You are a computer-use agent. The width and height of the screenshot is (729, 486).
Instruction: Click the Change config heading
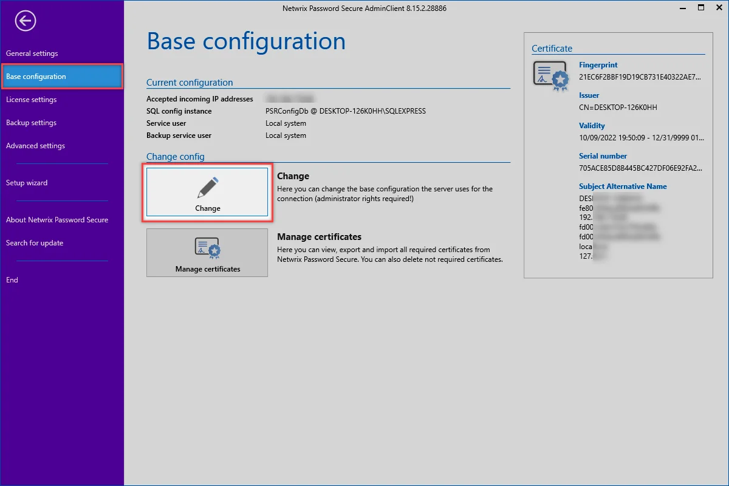point(176,157)
